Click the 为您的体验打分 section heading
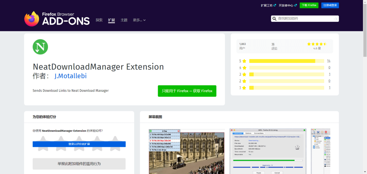Viewport: 367px width, 174px height. click(x=44, y=117)
